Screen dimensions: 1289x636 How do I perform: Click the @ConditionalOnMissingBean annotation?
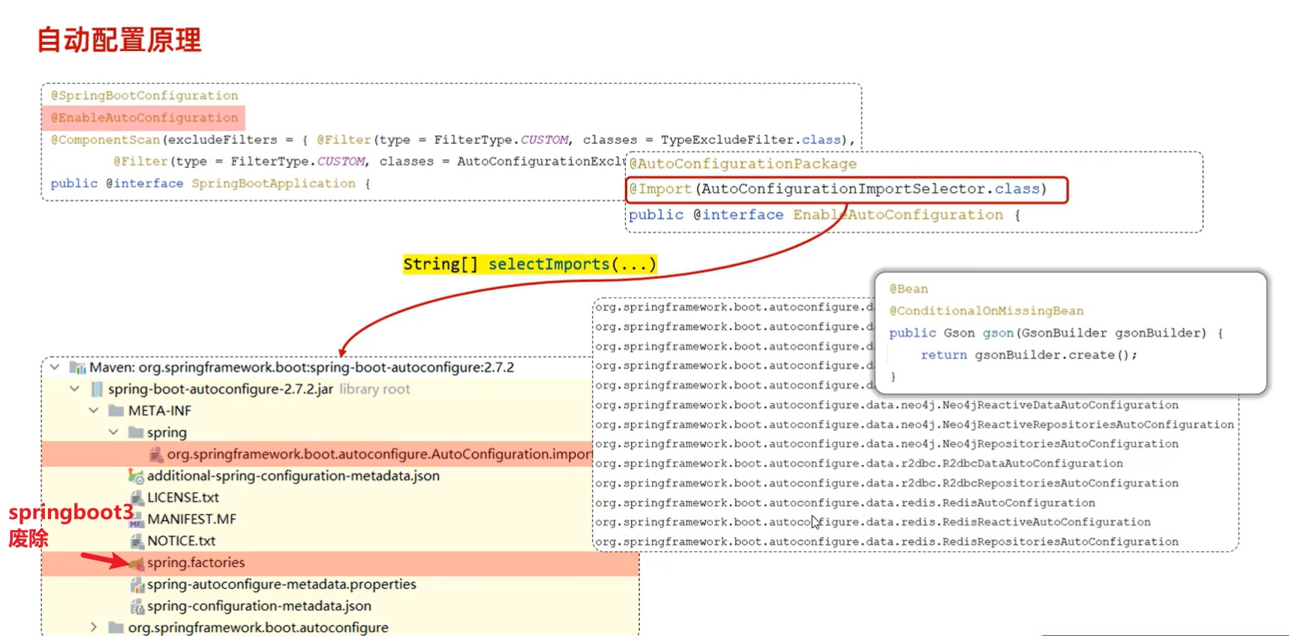point(987,310)
